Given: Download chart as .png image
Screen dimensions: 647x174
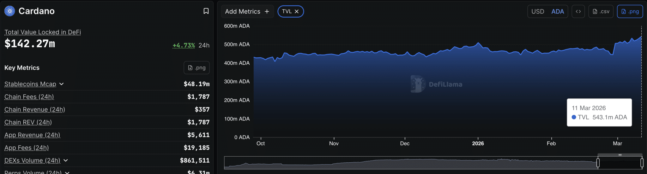Looking at the screenshot, I should click(630, 11).
